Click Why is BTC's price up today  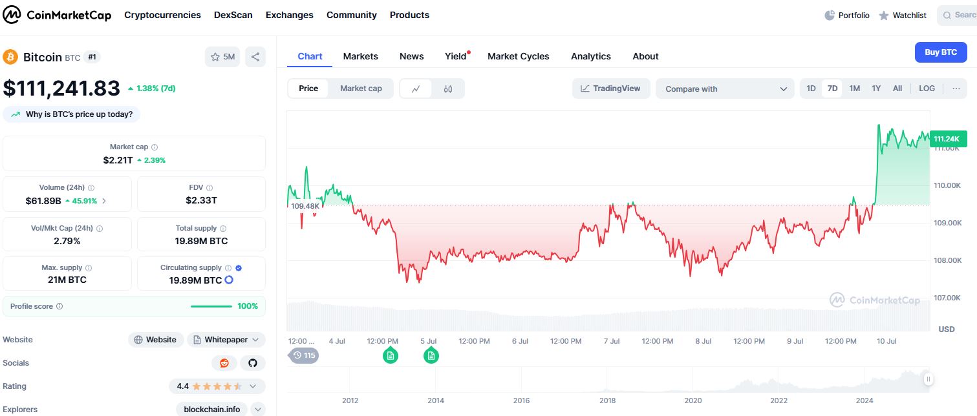tap(72, 114)
